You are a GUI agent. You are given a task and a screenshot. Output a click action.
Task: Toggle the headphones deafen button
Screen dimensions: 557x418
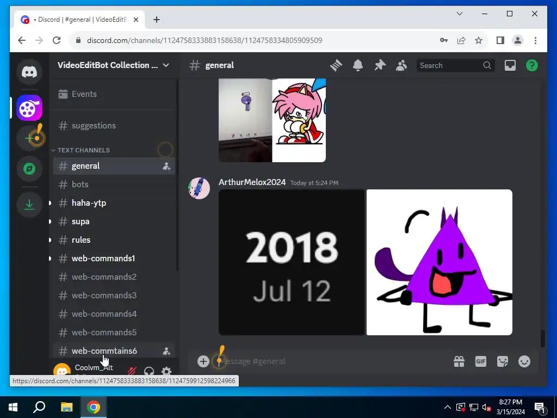[x=149, y=371]
